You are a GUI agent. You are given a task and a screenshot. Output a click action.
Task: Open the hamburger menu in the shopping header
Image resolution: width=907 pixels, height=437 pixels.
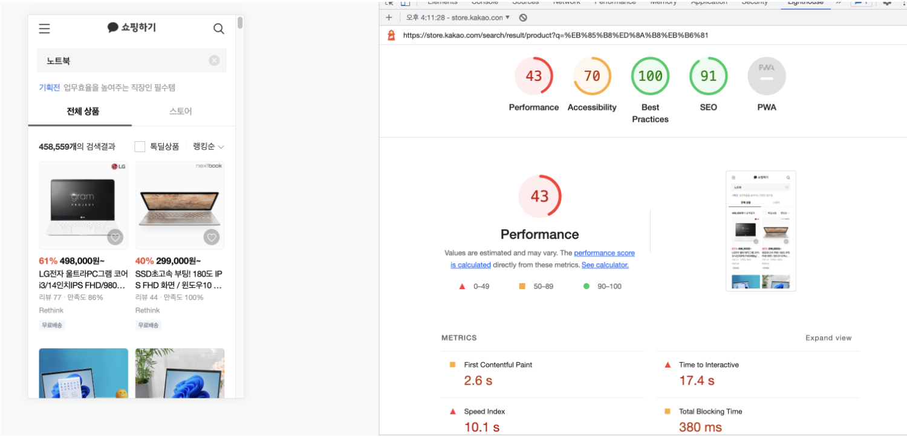pyautogui.click(x=44, y=28)
